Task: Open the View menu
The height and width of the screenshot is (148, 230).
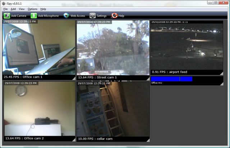Action: tap(22, 9)
